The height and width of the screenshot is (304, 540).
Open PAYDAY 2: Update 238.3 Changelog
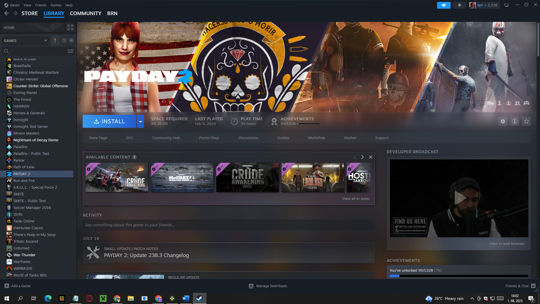click(x=147, y=256)
